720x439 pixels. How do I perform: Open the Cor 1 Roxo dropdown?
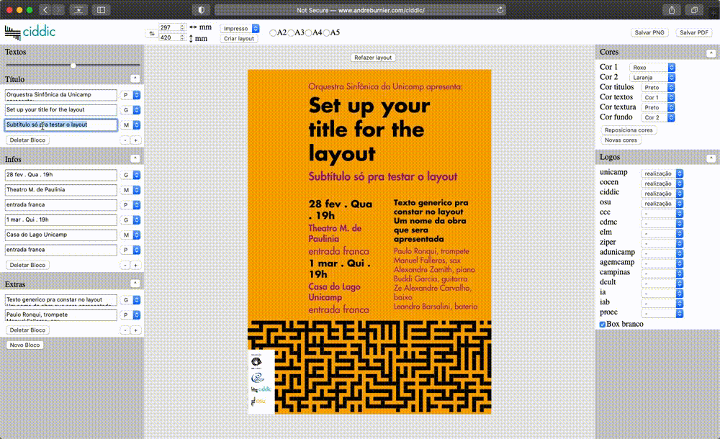tap(652, 68)
